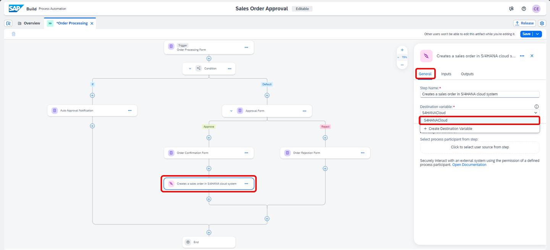Collapse the Condition step chevron
The image size is (550, 250).
pyautogui.click(x=190, y=69)
